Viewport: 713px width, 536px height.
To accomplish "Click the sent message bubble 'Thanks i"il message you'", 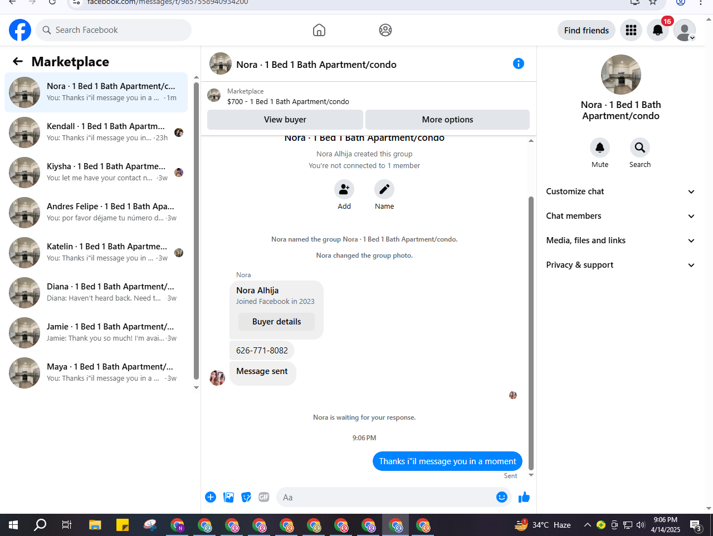I will click(447, 461).
